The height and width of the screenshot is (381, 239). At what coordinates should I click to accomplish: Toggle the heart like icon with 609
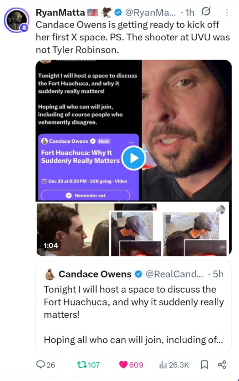pos(131,365)
